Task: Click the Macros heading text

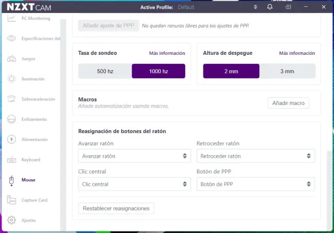Action: click(x=88, y=99)
